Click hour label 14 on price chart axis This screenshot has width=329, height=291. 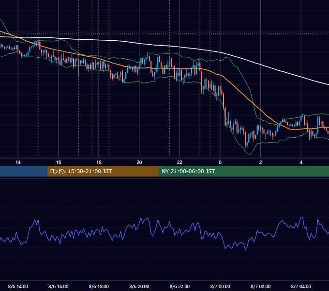[18, 162]
